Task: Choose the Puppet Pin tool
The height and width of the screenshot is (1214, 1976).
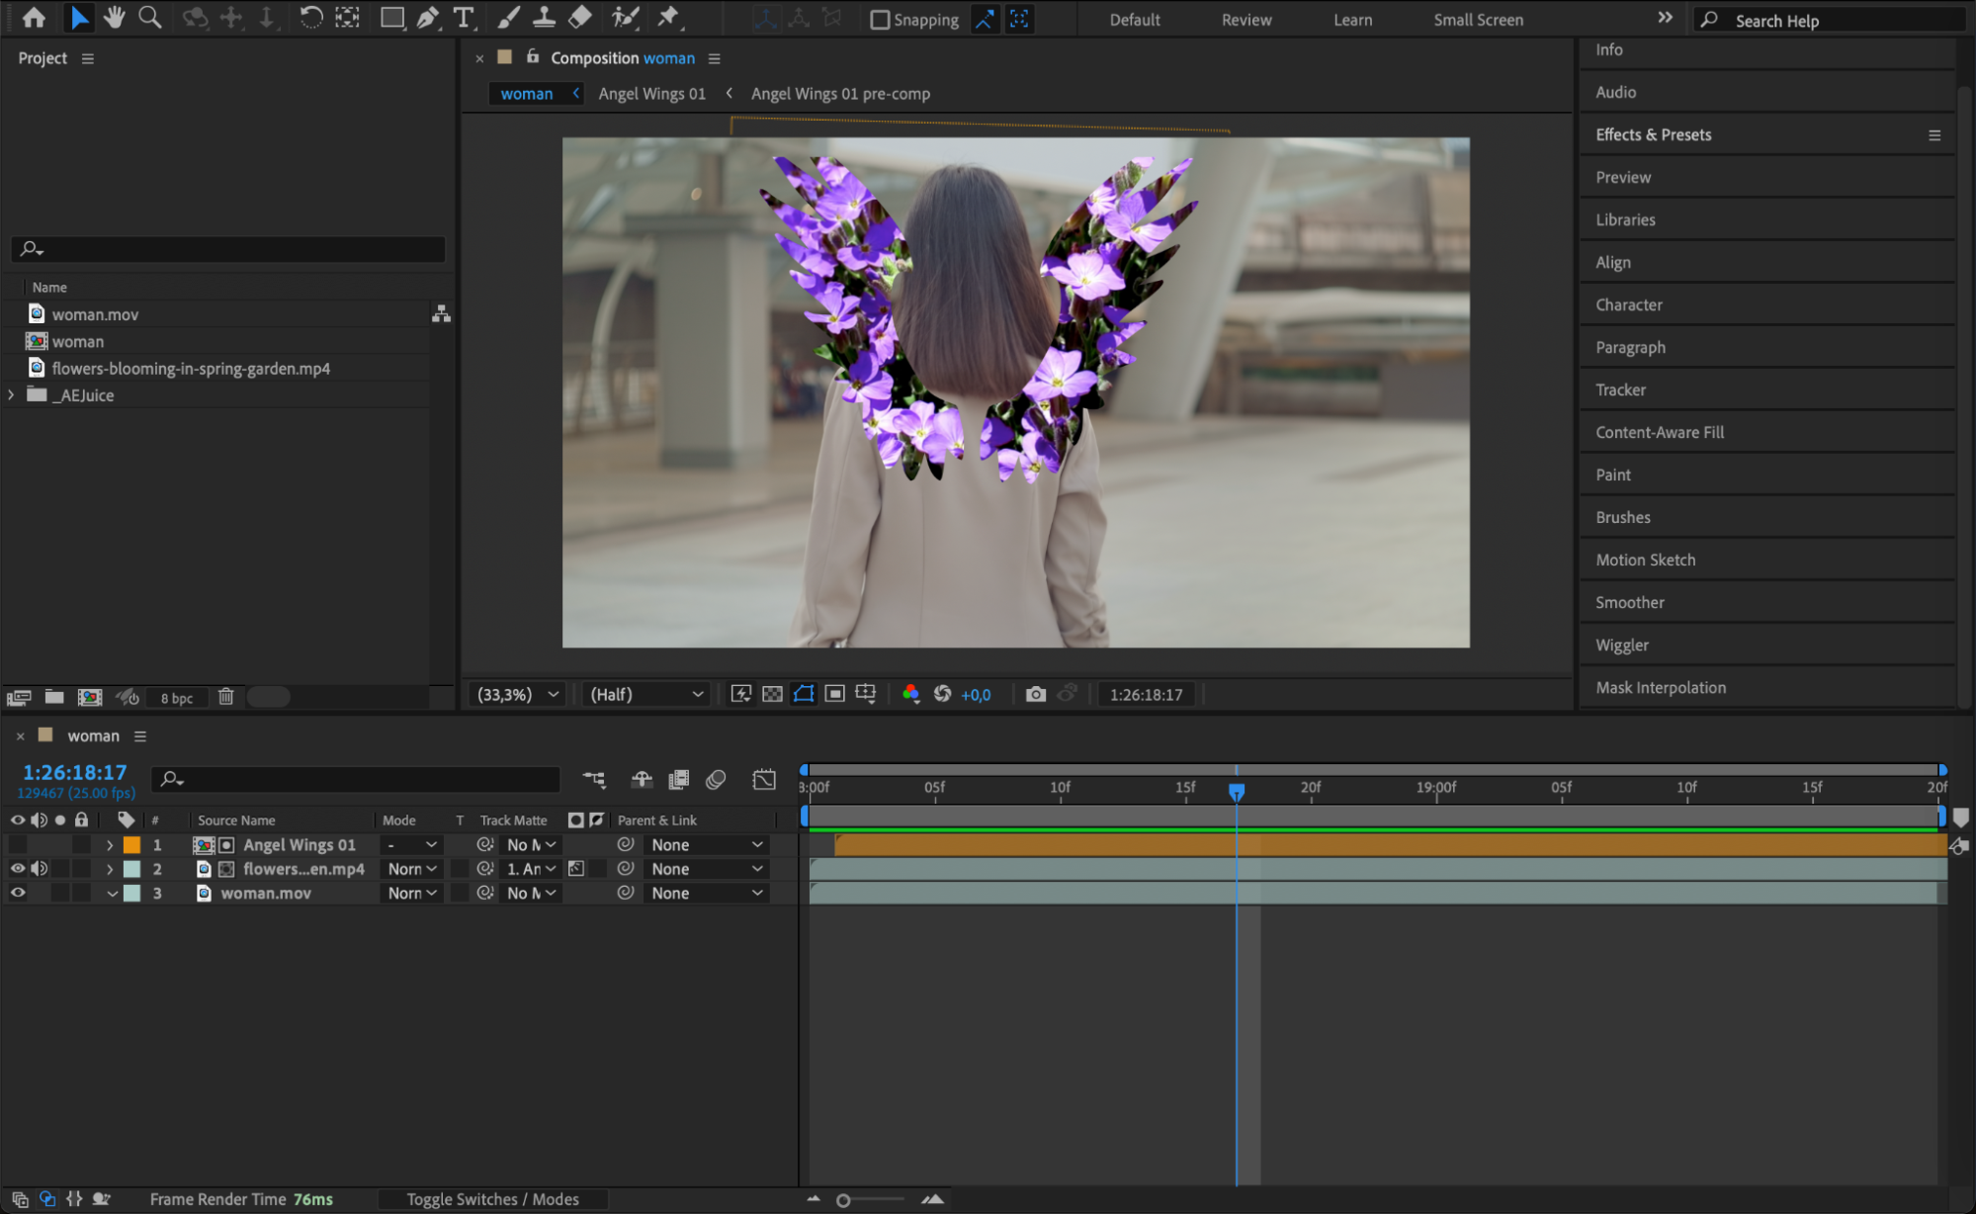Action: tap(669, 18)
